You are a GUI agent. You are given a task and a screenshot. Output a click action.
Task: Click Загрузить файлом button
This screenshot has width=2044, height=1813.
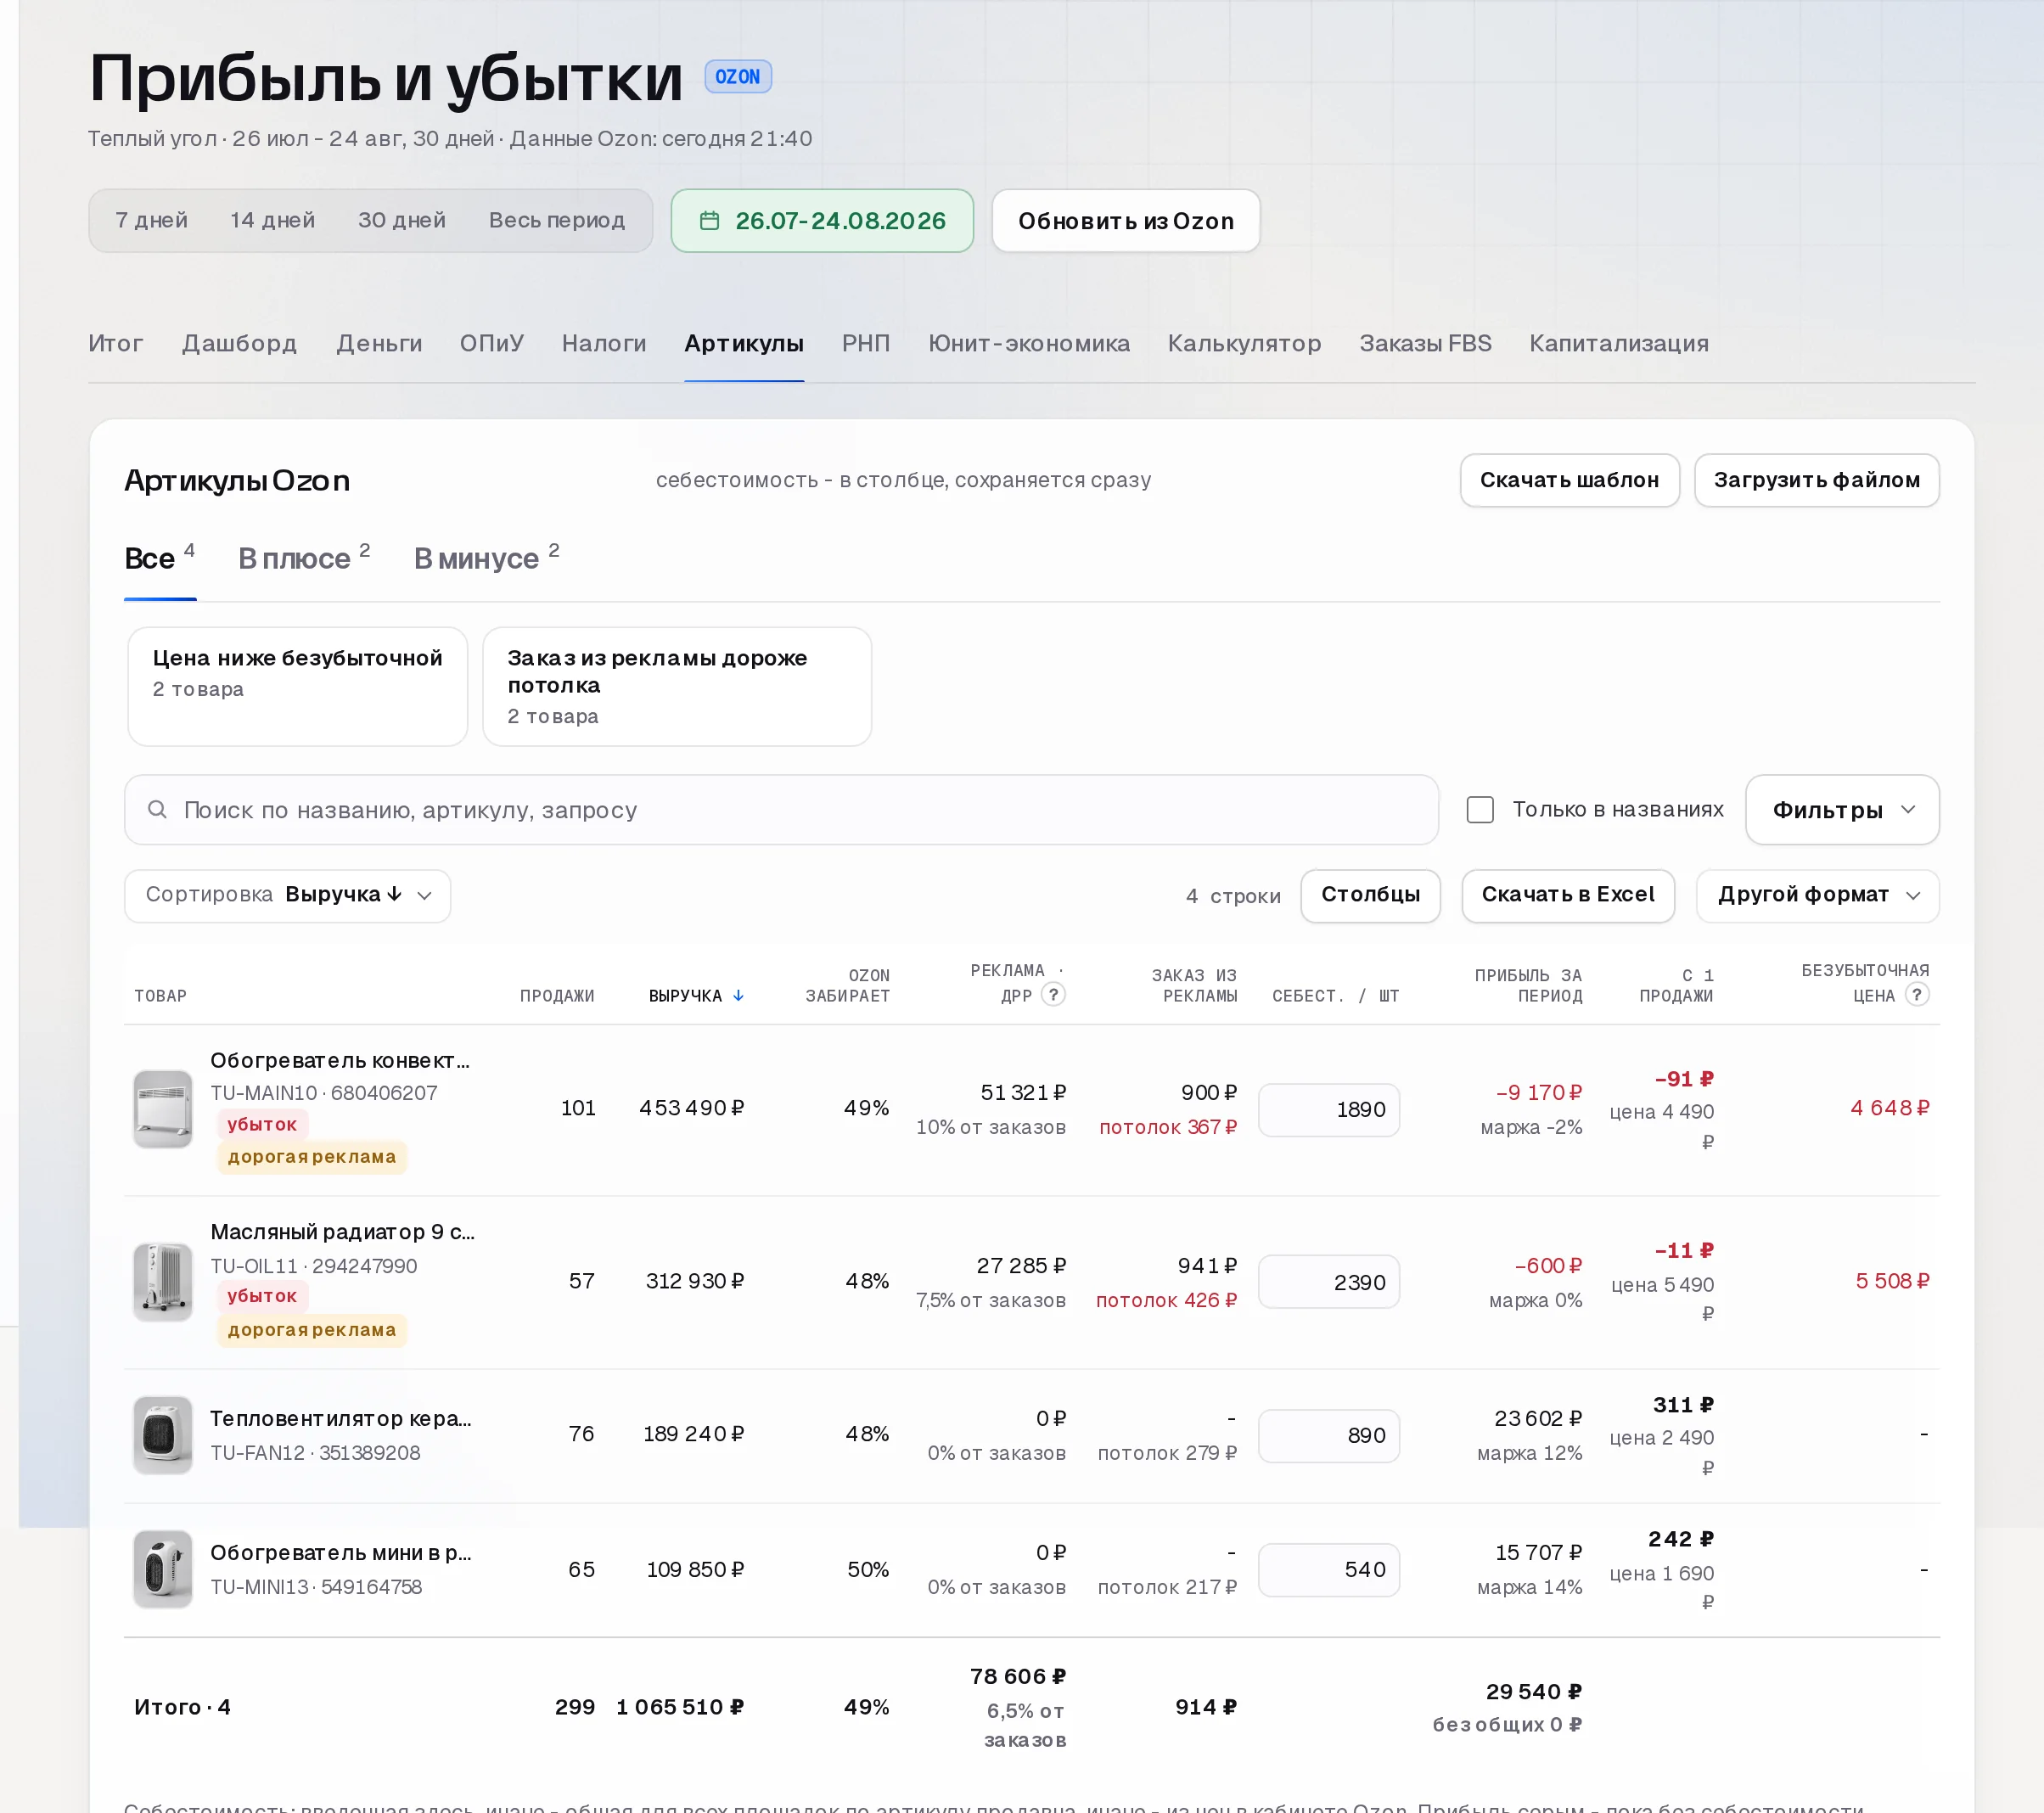tap(1817, 480)
